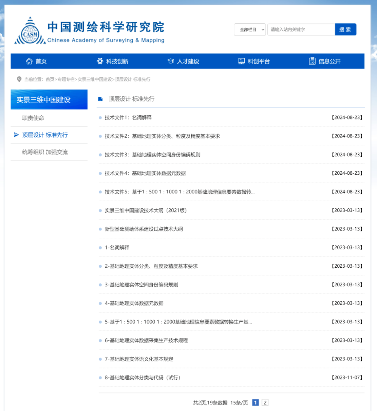This screenshot has height=411, width=377.
Task: Open 5-基于1:500 1:1000 1:2000 article
Action: pos(178,322)
